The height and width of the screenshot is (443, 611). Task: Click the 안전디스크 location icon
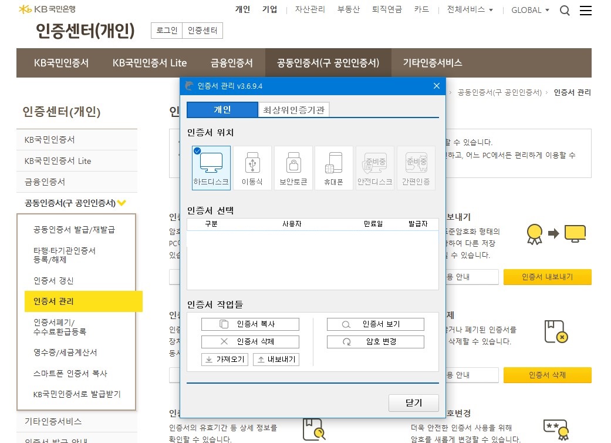(x=375, y=168)
